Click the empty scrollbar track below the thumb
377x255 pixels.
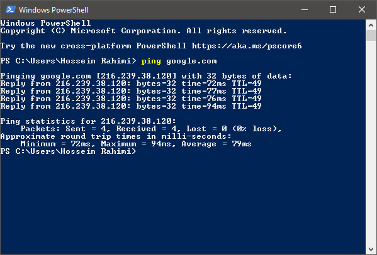(x=371, y=143)
